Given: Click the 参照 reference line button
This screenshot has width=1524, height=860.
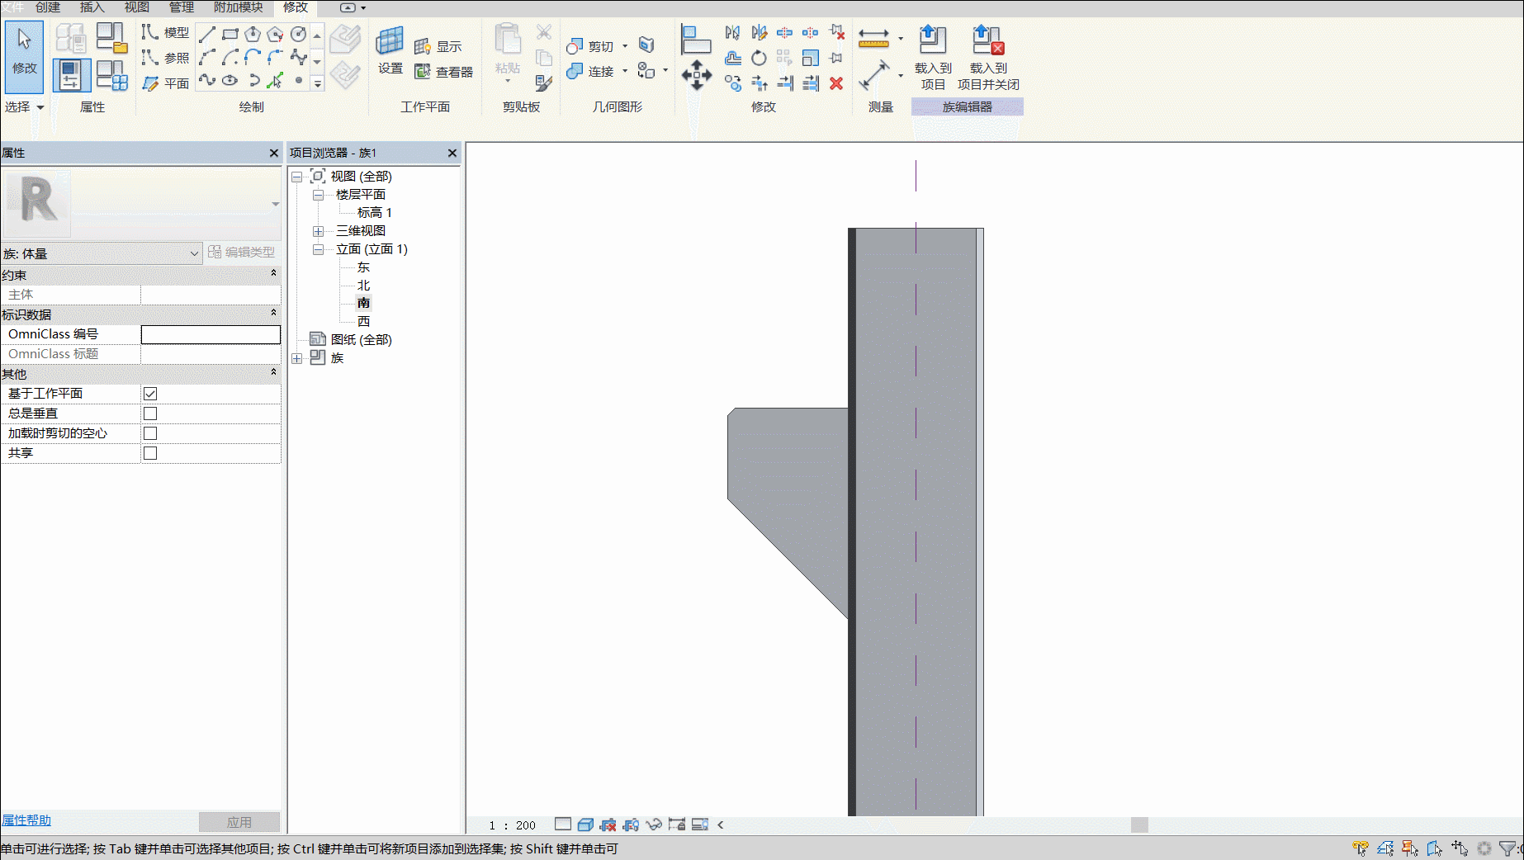Looking at the screenshot, I should click(165, 58).
